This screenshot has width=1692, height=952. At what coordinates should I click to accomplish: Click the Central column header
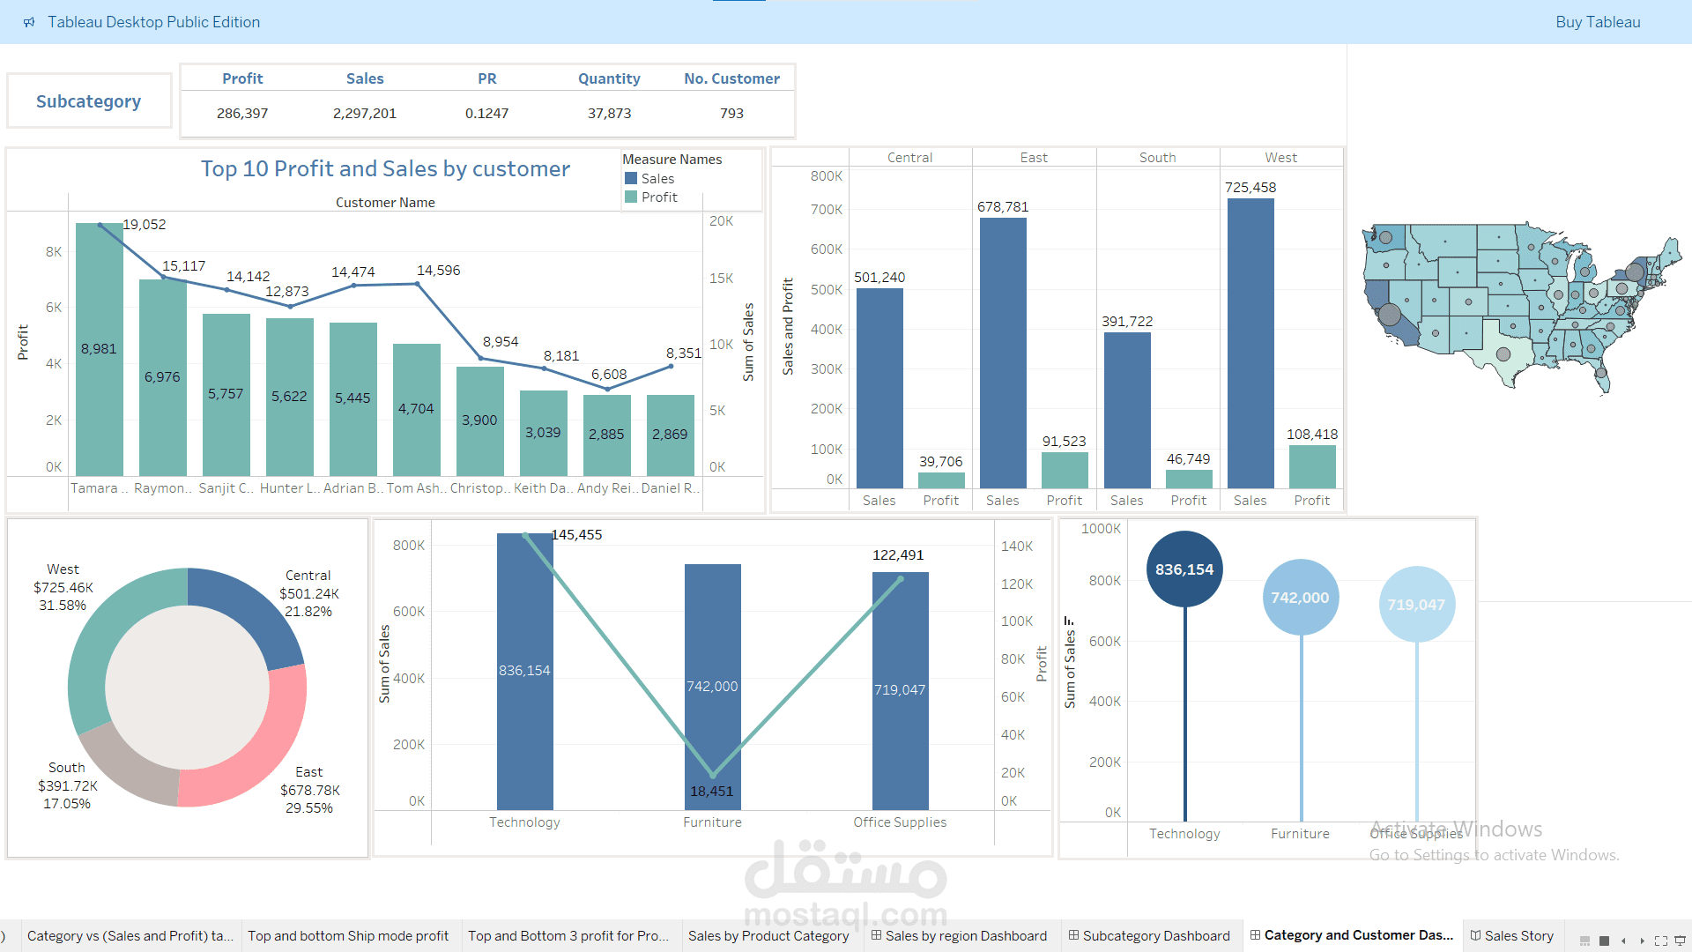[909, 158]
